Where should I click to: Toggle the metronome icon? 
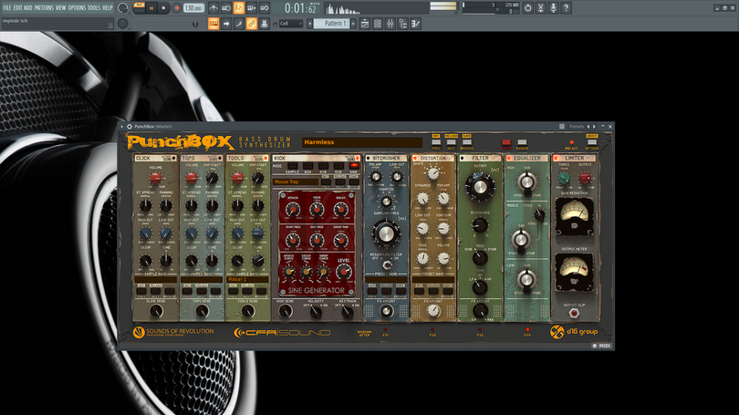pyautogui.click(x=213, y=8)
